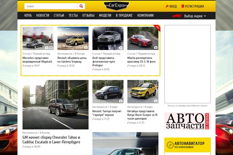This screenshot has width=233, height=155.
Task: Click the large Cadillac Escalade photo
Action: (x=56, y=105)
